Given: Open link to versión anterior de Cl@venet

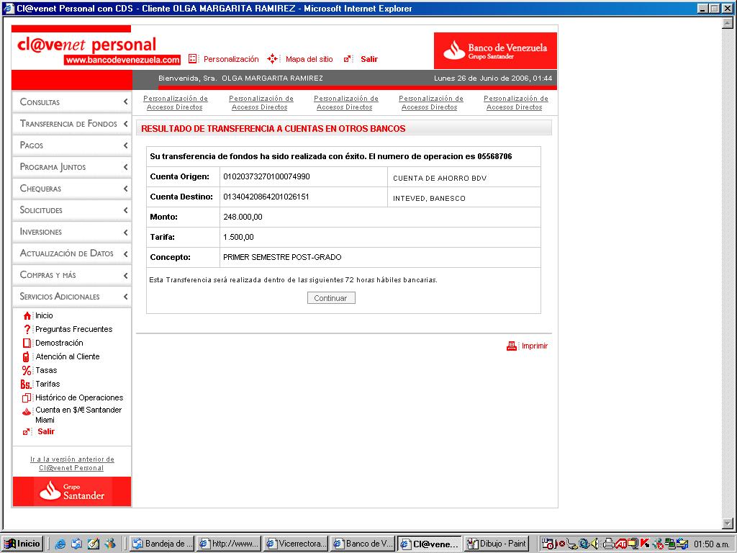Looking at the screenshot, I should click(x=72, y=464).
